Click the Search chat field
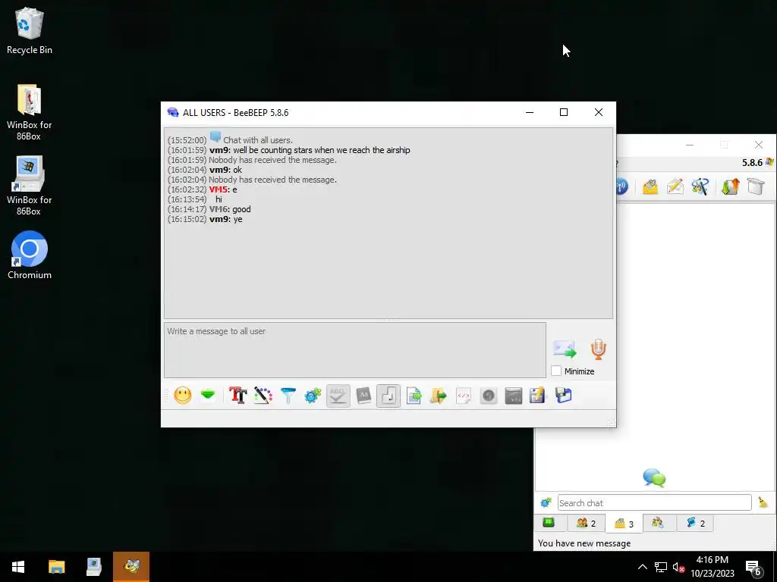This screenshot has height=582, width=777. (654, 503)
